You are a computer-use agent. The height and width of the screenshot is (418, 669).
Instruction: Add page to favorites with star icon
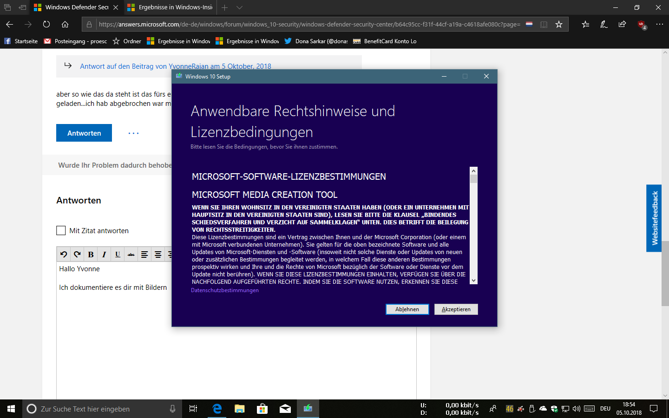tap(559, 24)
